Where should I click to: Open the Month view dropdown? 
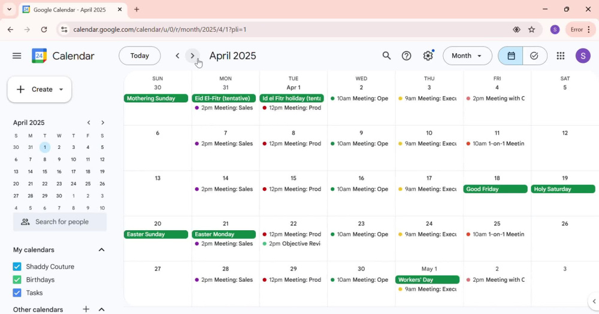[x=467, y=56]
